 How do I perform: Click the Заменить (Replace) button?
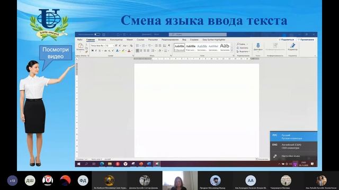[x=243, y=48]
